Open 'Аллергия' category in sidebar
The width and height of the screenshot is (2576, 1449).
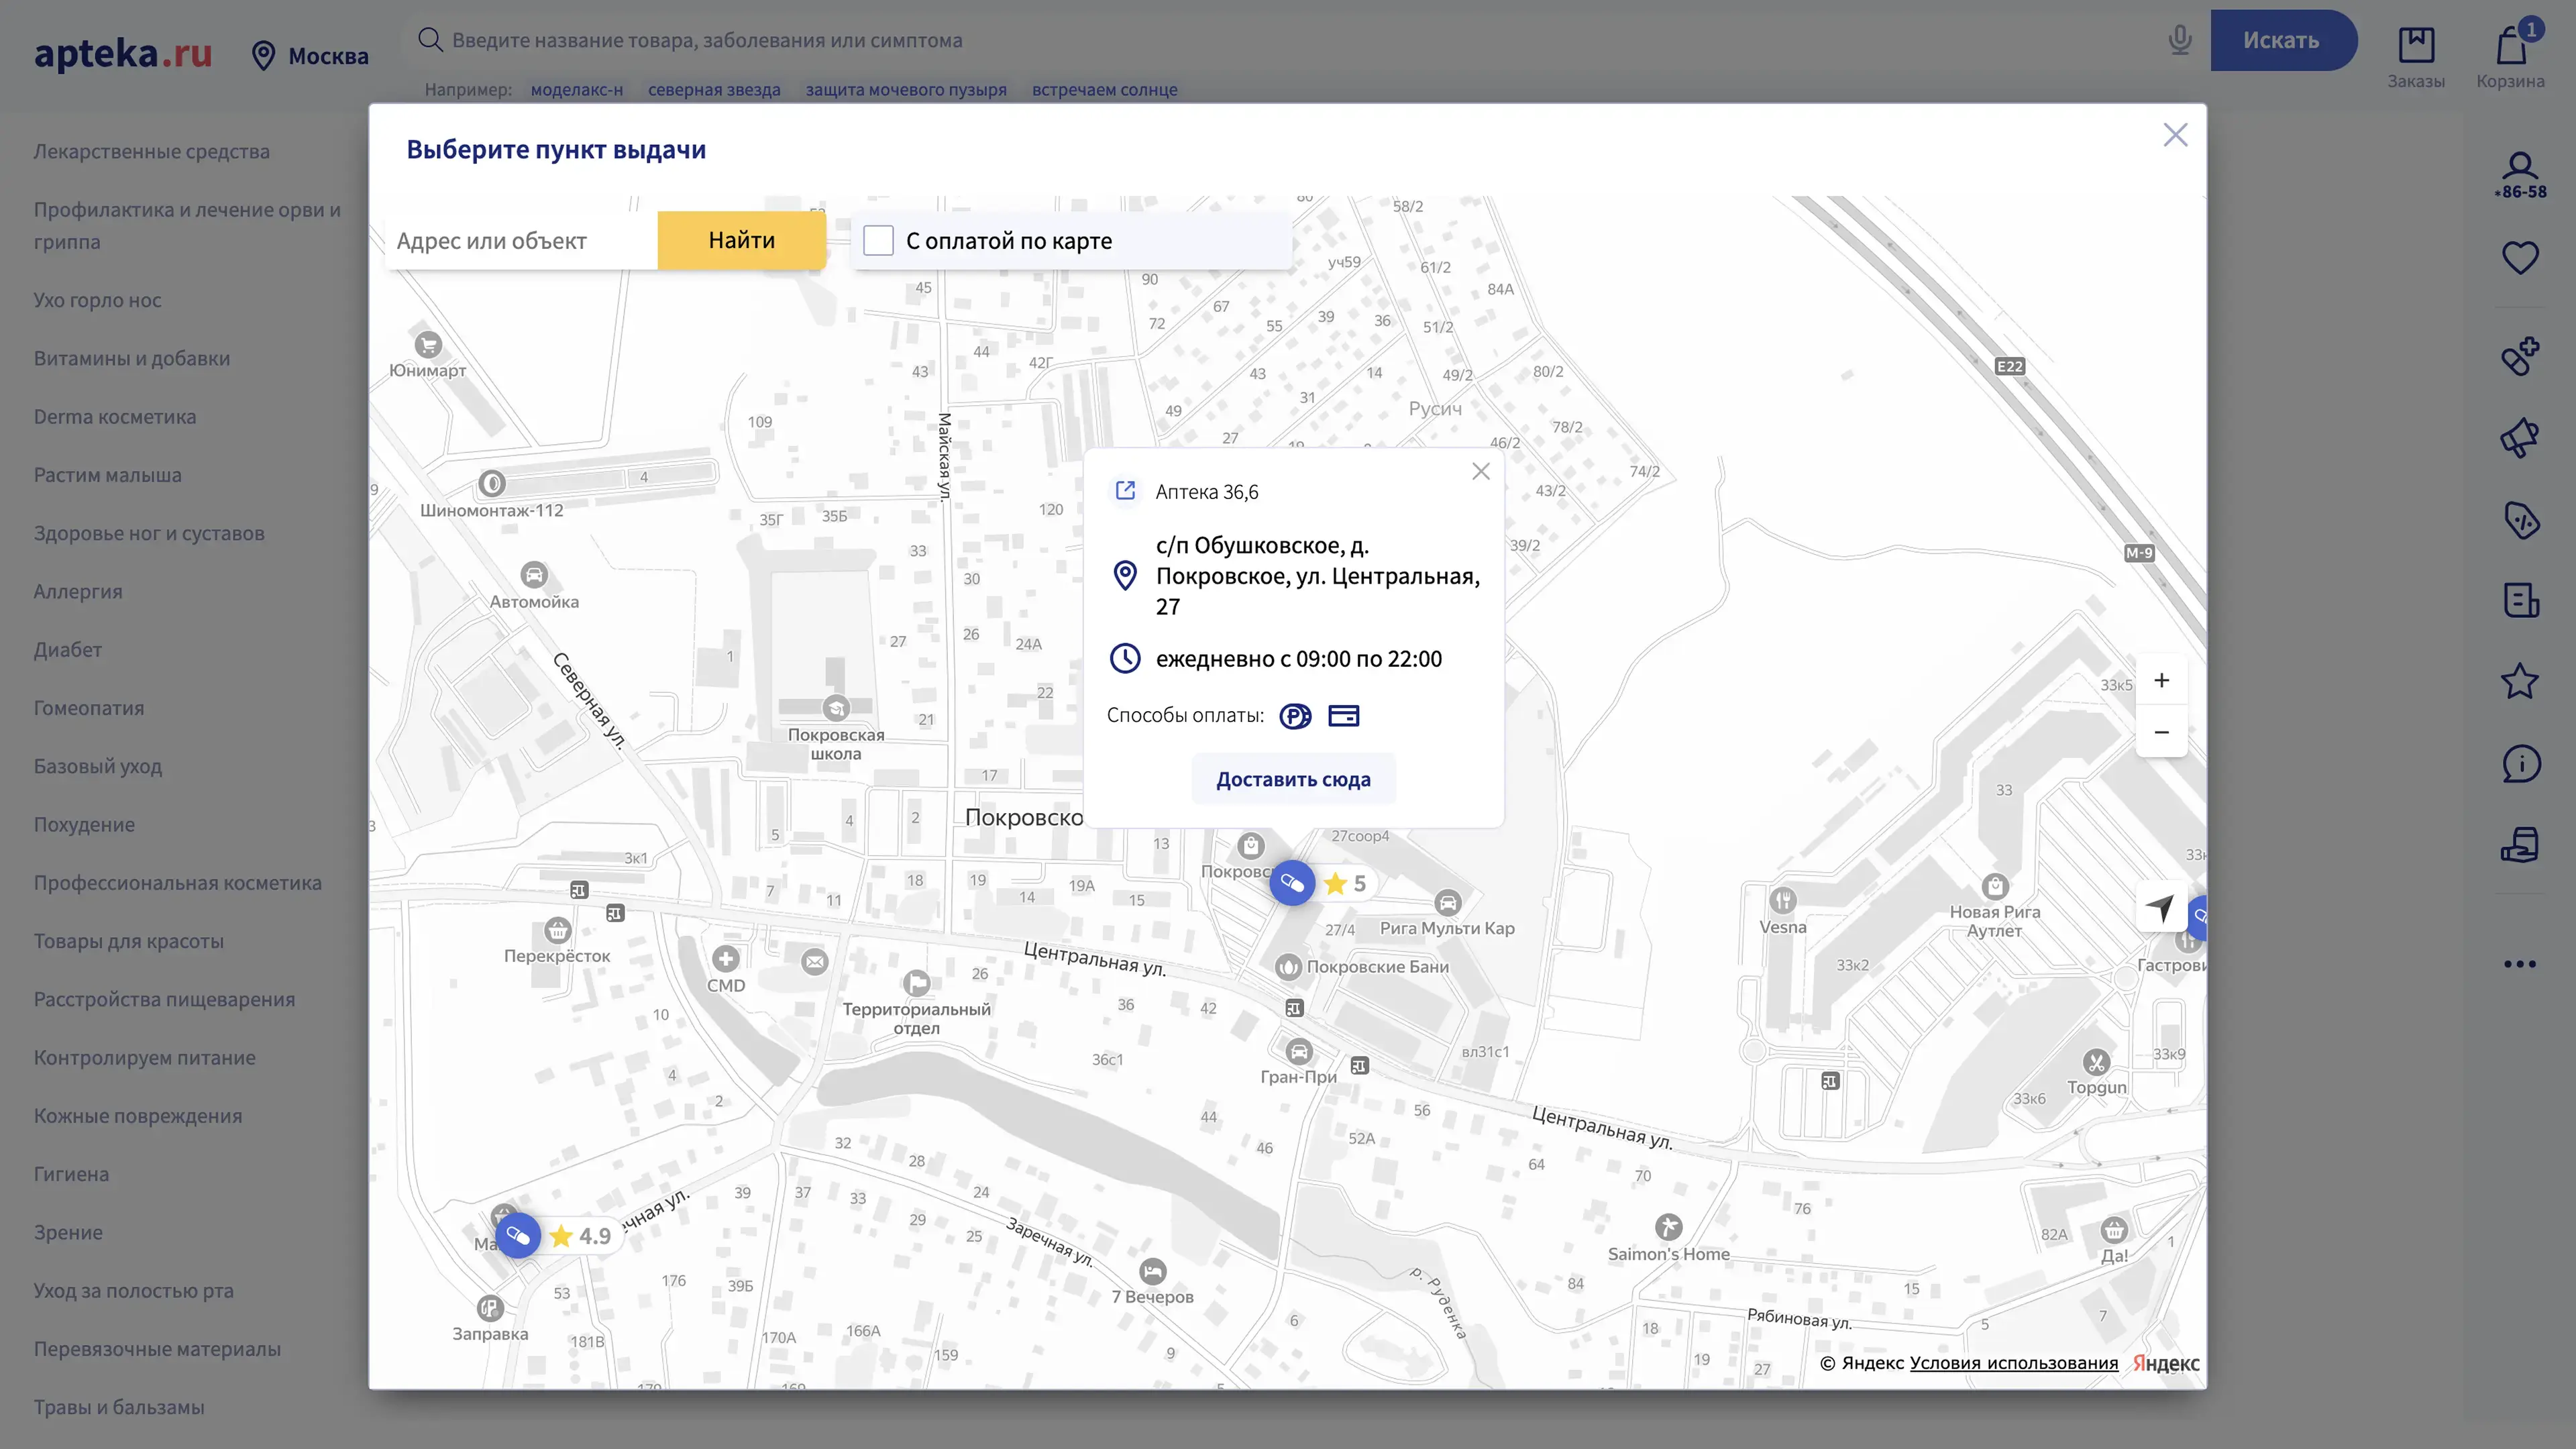click(x=78, y=592)
